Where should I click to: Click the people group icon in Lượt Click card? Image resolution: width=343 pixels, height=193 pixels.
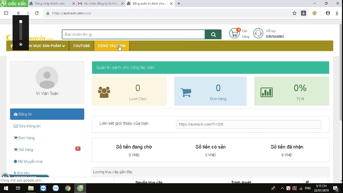(104, 92)
